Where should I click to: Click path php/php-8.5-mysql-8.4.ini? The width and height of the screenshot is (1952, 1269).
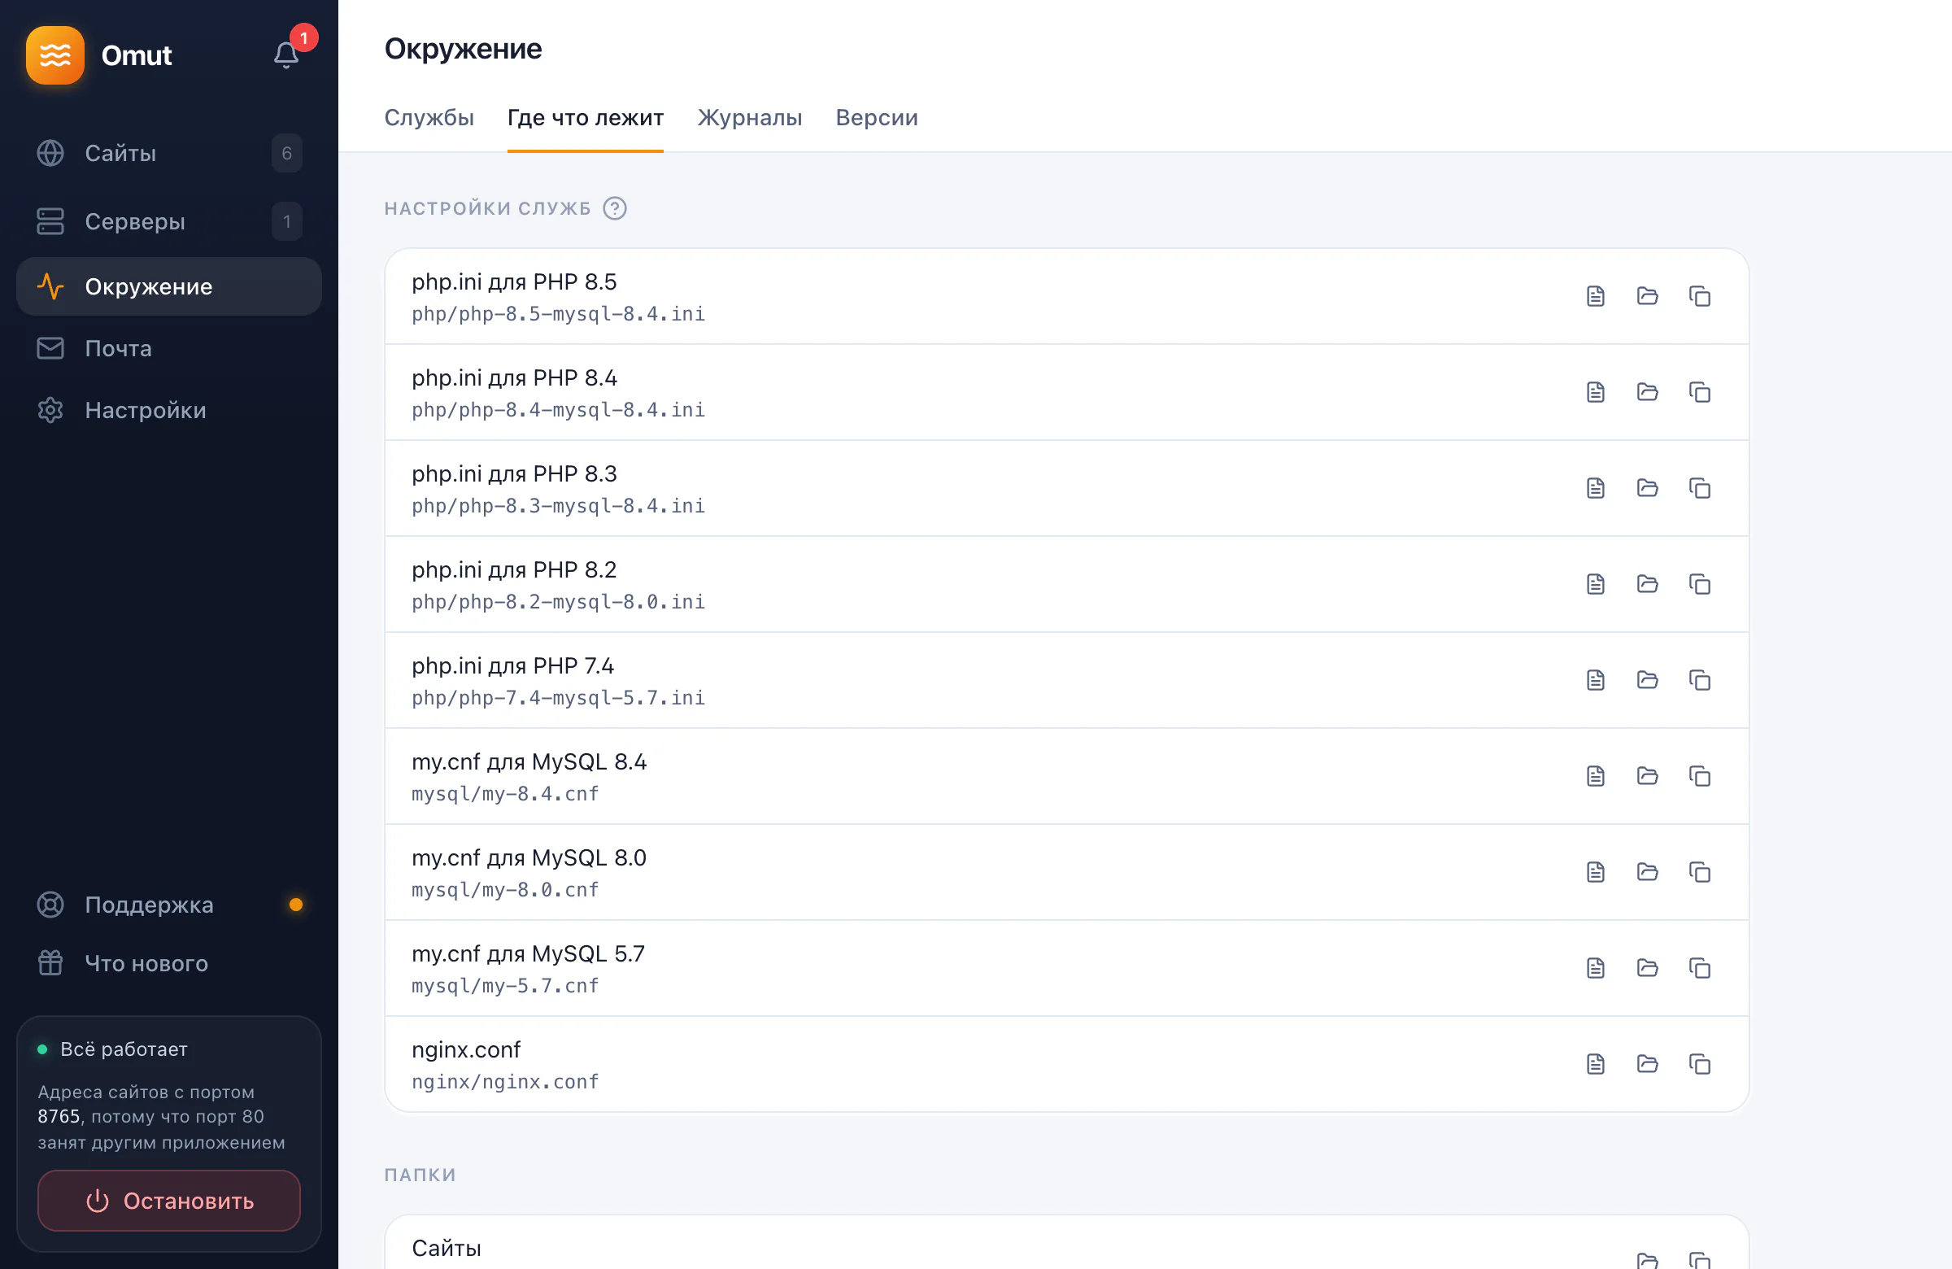pos(559,314)
